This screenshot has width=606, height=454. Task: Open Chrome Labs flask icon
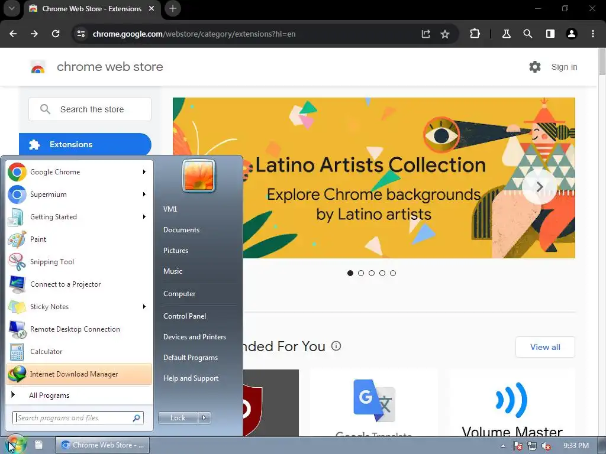click(507, 34)
